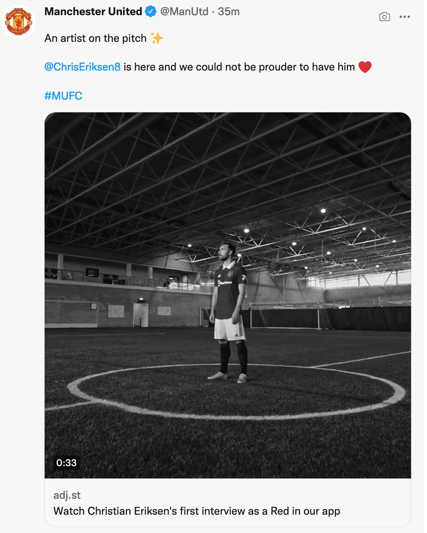Click the adj.st link domain
This screenshot has width=427, height=533.
[x=67, y=495]
